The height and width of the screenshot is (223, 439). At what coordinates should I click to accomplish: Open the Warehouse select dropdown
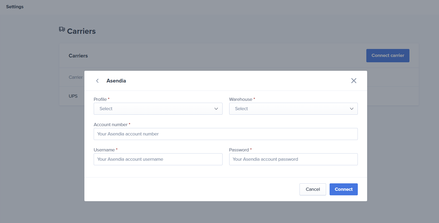pos(293,109)
